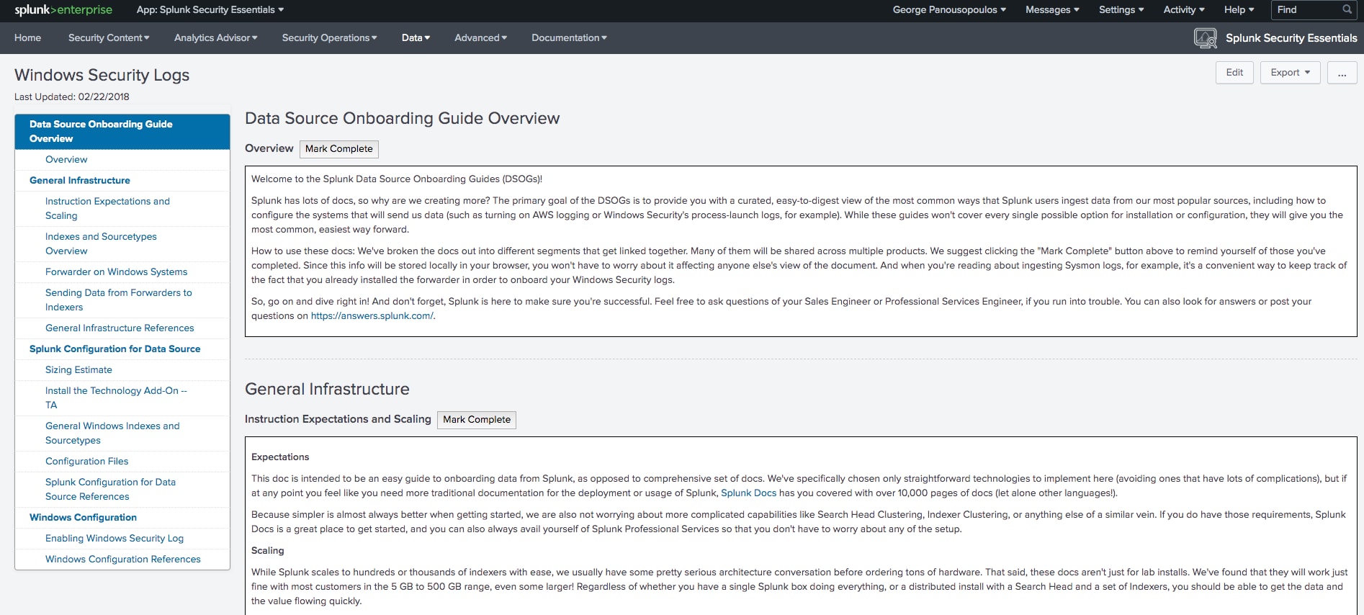The width and height of the screenshot is (1364, 615).
Task: Click the search magnifier icon in Find box
Action: [x=1347, y=9]
